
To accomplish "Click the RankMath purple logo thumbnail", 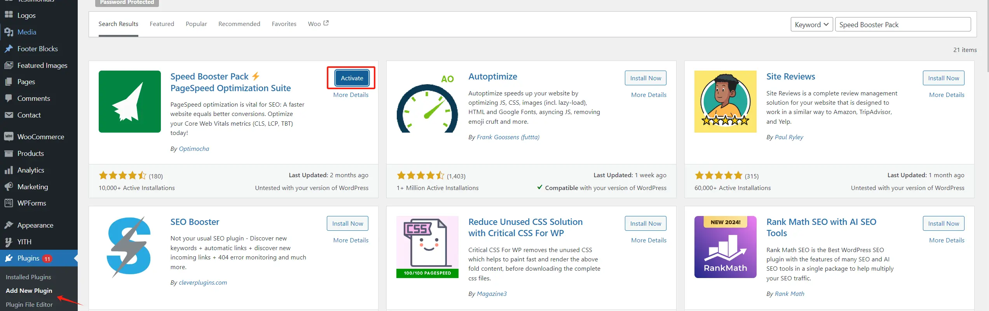I will (726, 247).
